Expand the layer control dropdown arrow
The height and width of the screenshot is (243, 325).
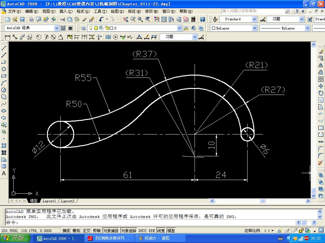tap(180, 28)
